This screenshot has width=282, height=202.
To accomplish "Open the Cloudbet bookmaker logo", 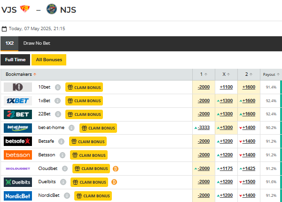I will click(18, 169).
